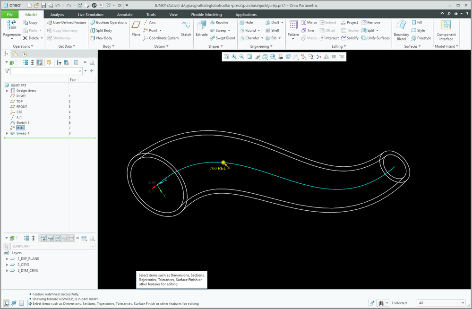The width and height of the screenshot is (472, 309).
Task: Expand the 2_CSYS layer
Action: (x=7, y=265)
